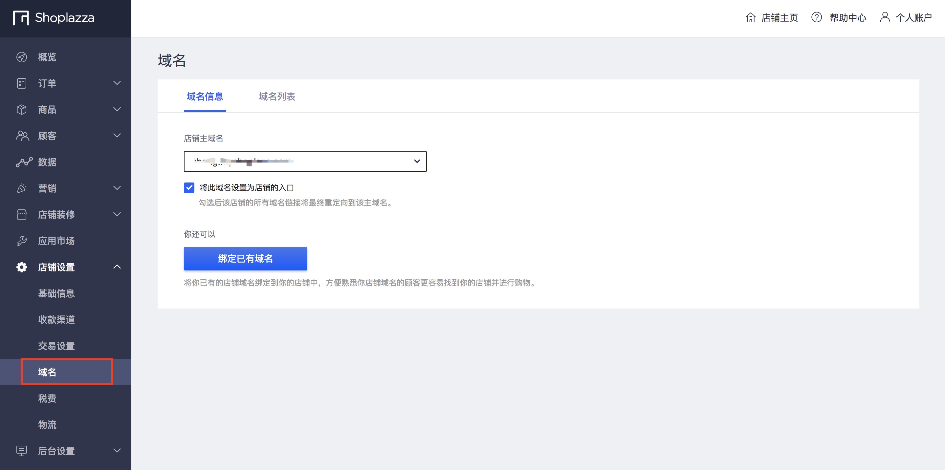Click the 订单 list icon
This screenshot has width=945, height=470.
(x=22, y=83)
